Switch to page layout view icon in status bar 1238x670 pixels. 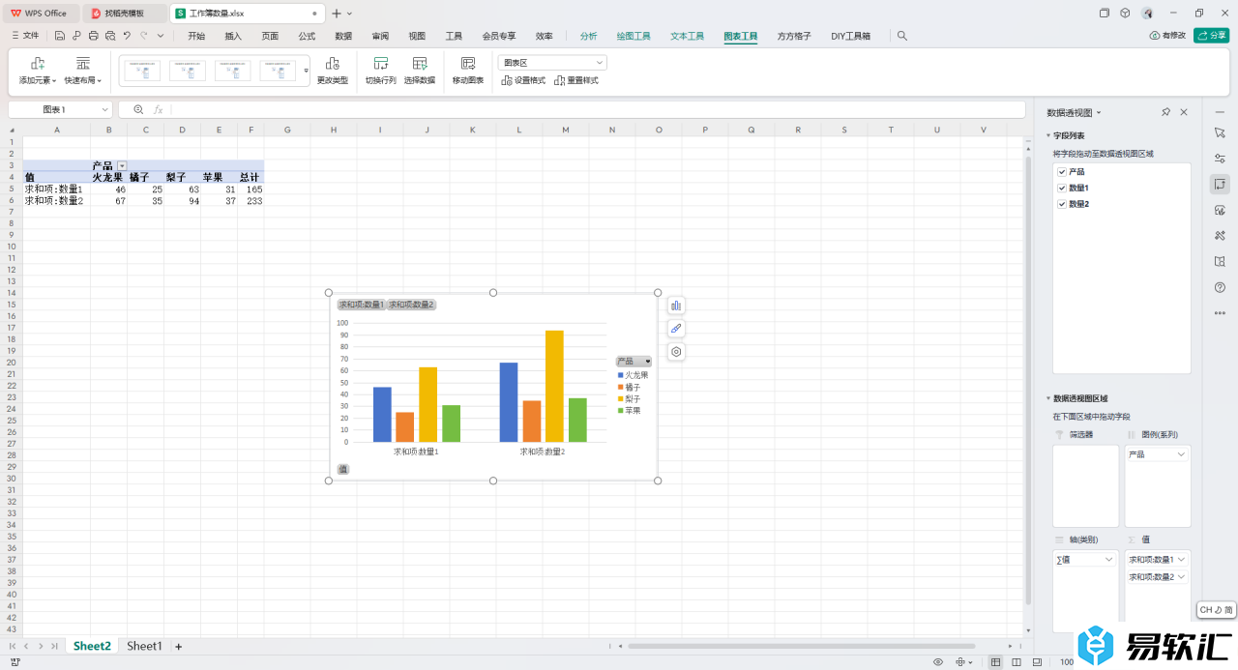(1017, 662)
